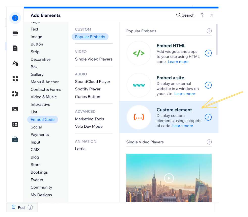The height and width of the screenshot is (217, 248).
Task: Switch to the Popular Embeds tab
Action: coord(90,37)
